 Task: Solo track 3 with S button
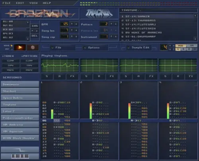click(x=126, y=77)
